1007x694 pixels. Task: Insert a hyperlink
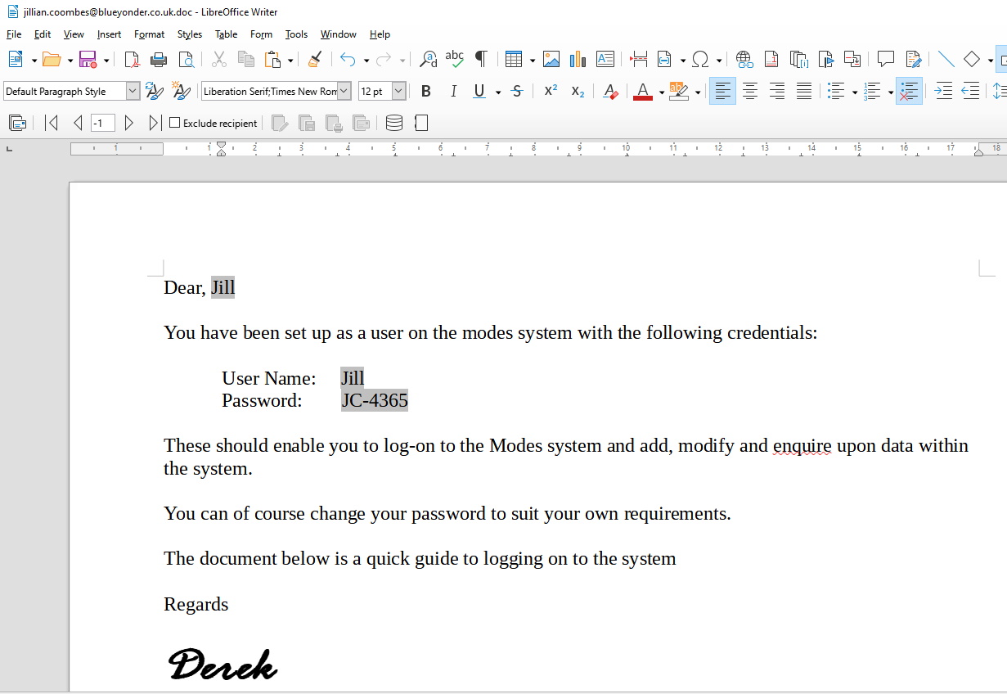pos(744,60)
